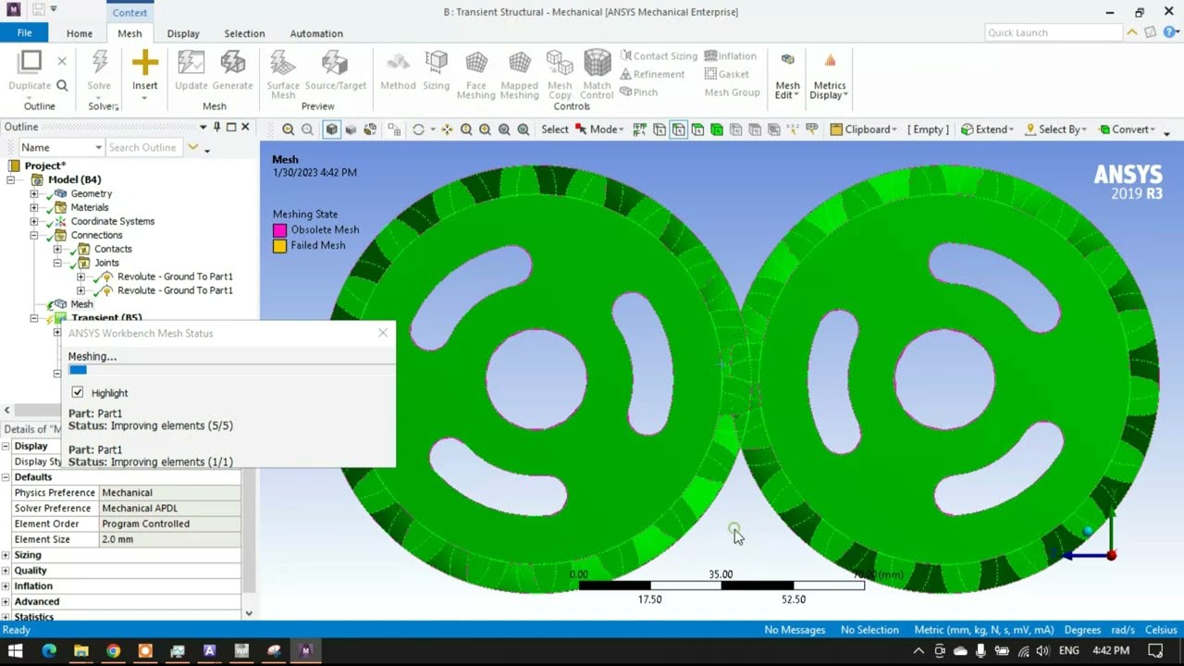
Task: Expand the Materials tree node
Action: click(34, 207)
